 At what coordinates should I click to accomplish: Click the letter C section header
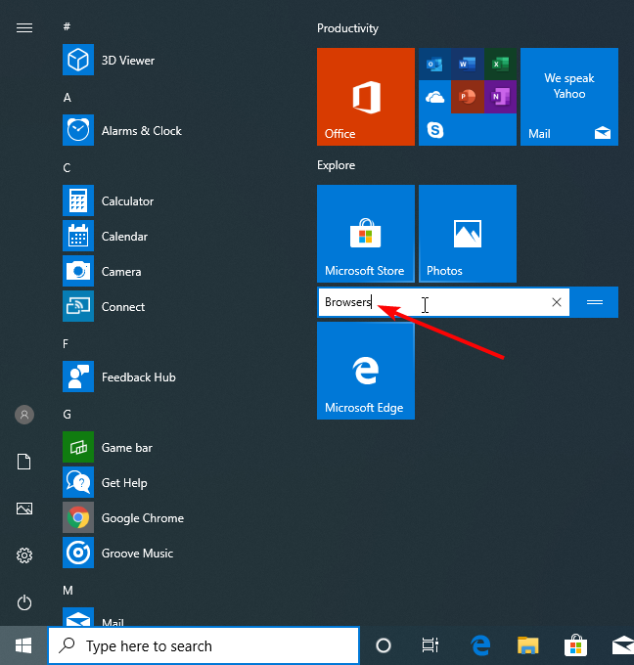[67, 168]
